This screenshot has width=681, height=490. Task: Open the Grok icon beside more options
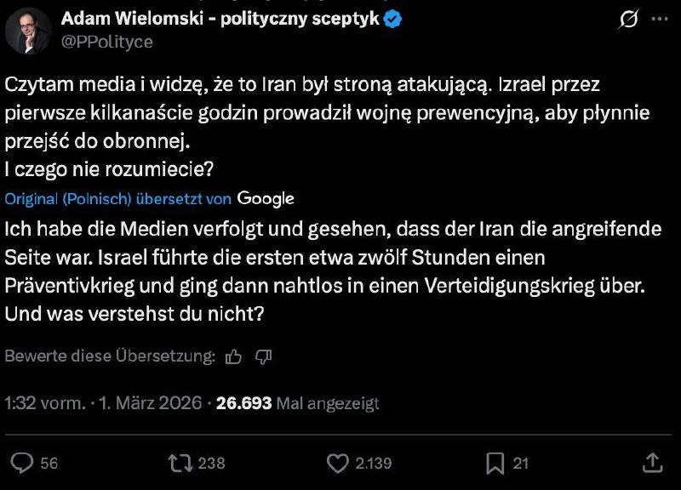point(630,19)
